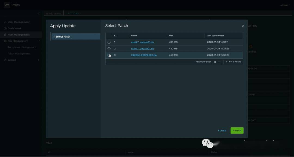294x157 pixels.
Task: Click the 'Patches per page' label
Action: pyautogui.click(x=203, y=62)
